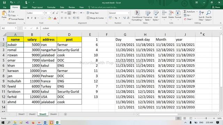The height and width of the screenshot is (125, 223).
Task: Apply the red font color A
Action: point(55,18)
